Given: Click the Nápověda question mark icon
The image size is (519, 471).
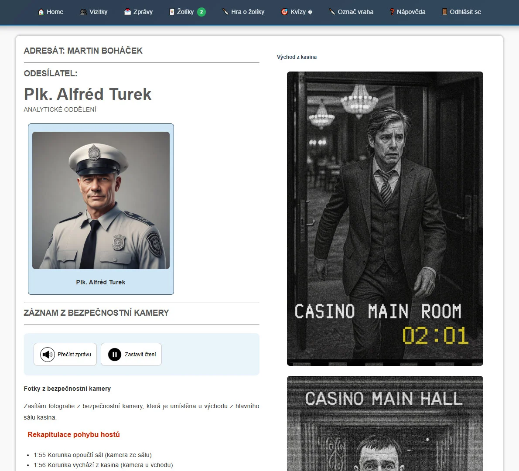Looking at the screenshot, I should 392,12.
